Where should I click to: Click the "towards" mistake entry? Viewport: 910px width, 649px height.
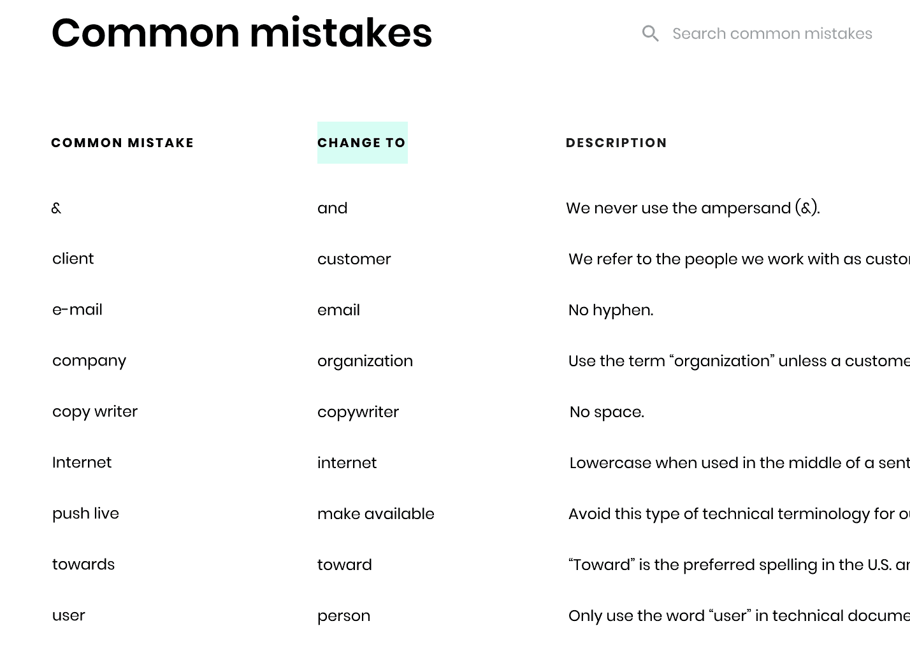[83, 564]
